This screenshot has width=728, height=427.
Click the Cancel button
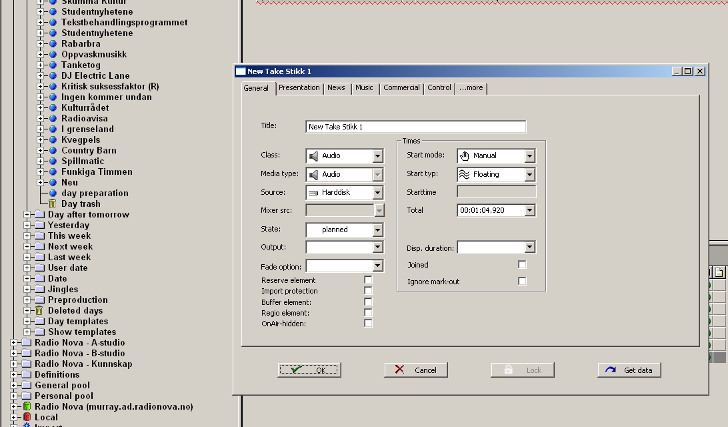coord(415,370)
